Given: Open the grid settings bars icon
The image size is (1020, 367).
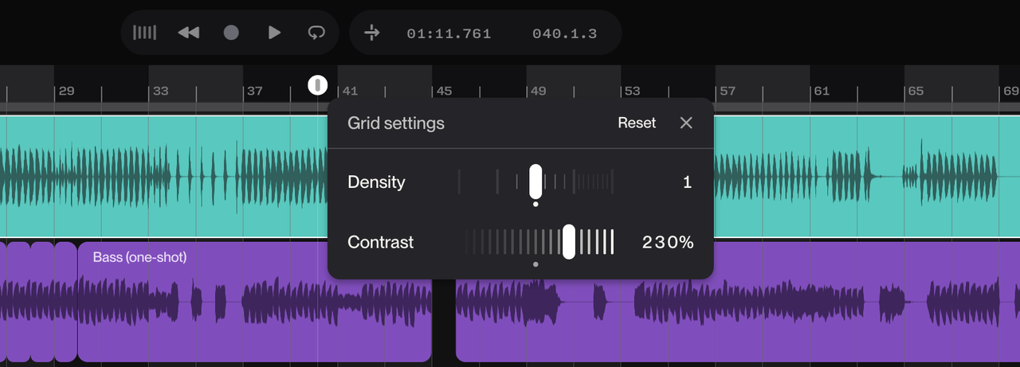Looking at the screenshot, I should coord(145,33).
